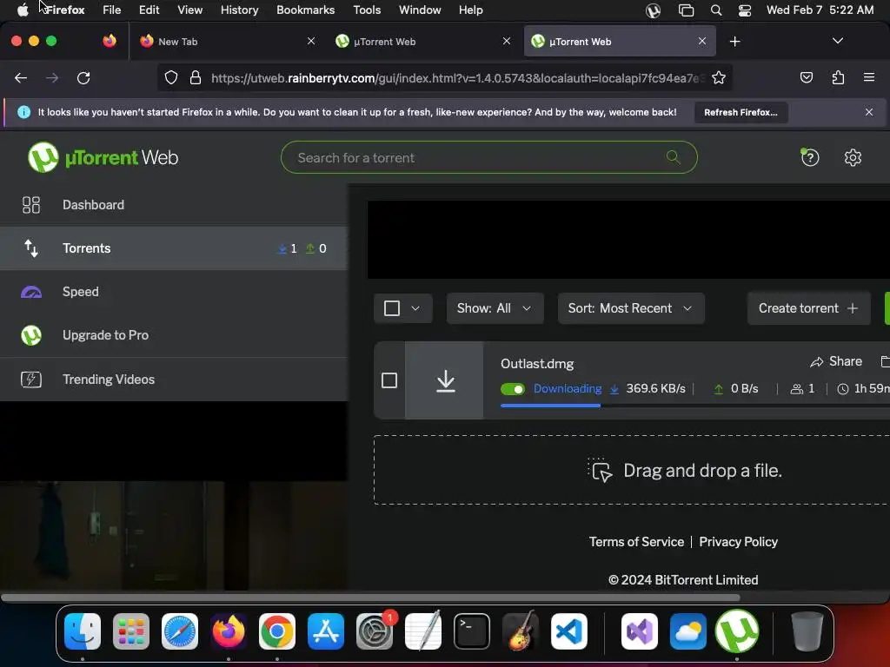The image size is (890, 667).
Task: Open Finder from the Dock
Action: pyautogui.click(x=83, y=631)
